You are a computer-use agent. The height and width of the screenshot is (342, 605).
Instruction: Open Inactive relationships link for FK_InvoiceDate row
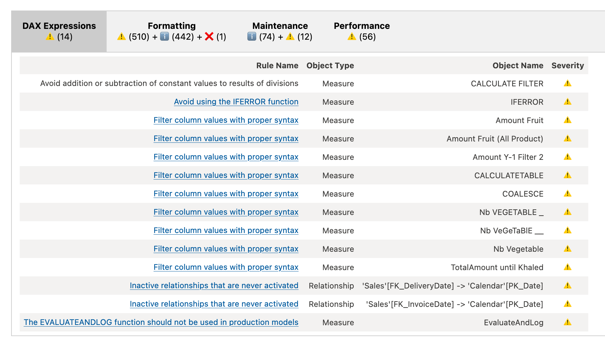point(214,304)
